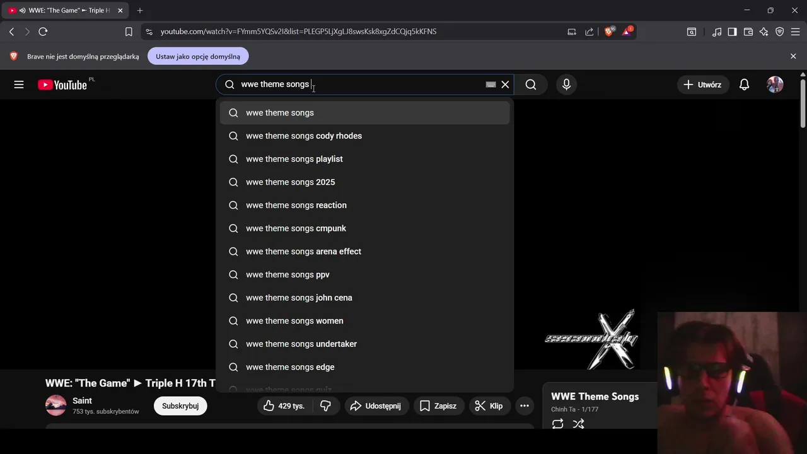Open Brave Shields lion icon

pos(609,32)
